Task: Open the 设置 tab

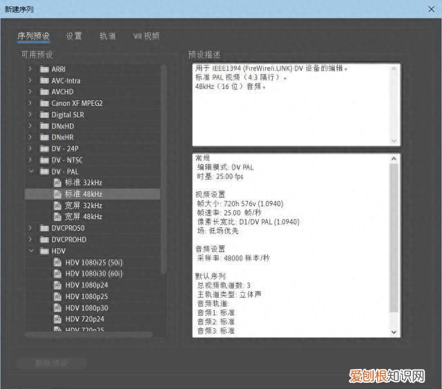Action: pyautogui.click(x=74, y=36)
